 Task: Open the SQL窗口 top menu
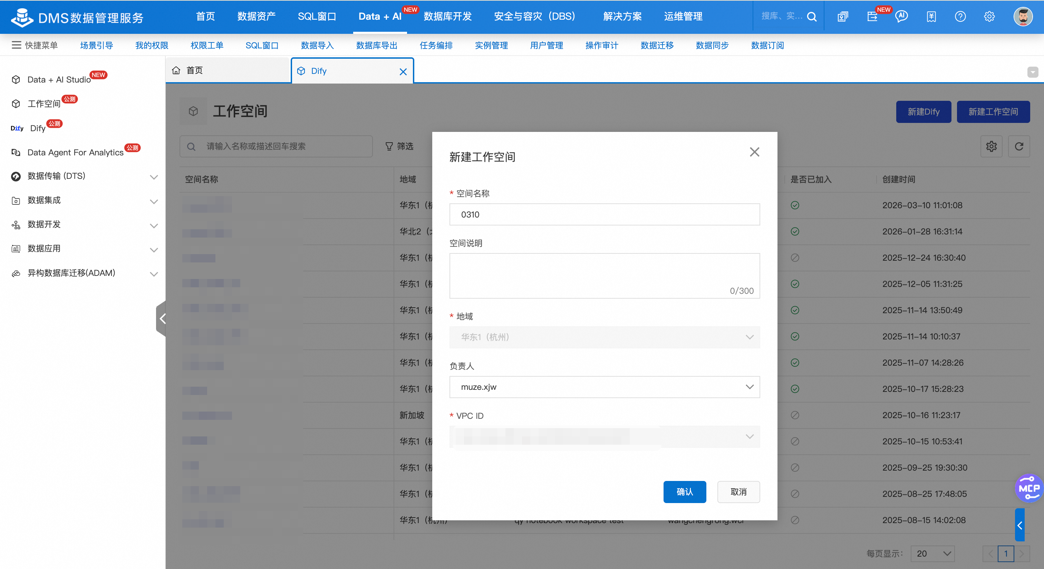[317, 17]
